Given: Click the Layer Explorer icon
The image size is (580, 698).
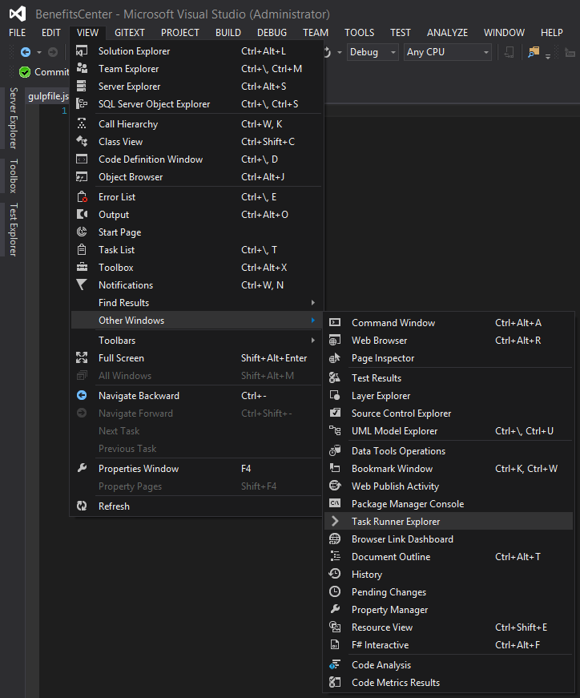Looking at the screenshot, I should click(335, 395).
